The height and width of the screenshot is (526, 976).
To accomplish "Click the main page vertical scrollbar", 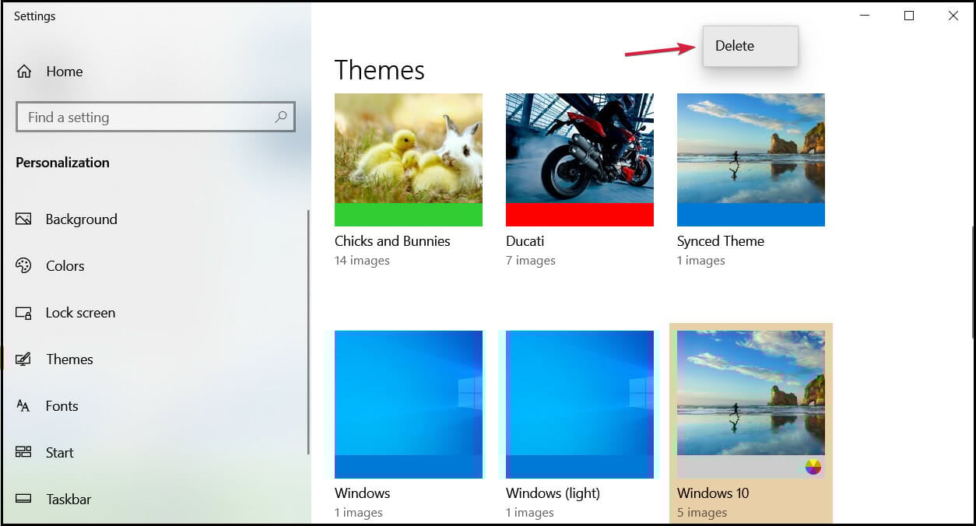I will coord(972,282).
